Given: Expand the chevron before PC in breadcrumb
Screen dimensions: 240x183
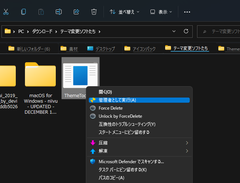Looking at the screenshot, I should pyautogui.click(x=14, y=32).
